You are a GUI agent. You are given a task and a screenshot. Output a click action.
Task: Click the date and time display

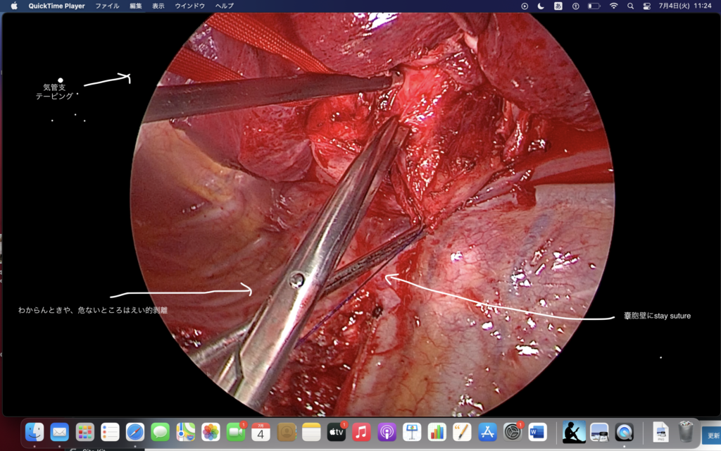[685, 6]
